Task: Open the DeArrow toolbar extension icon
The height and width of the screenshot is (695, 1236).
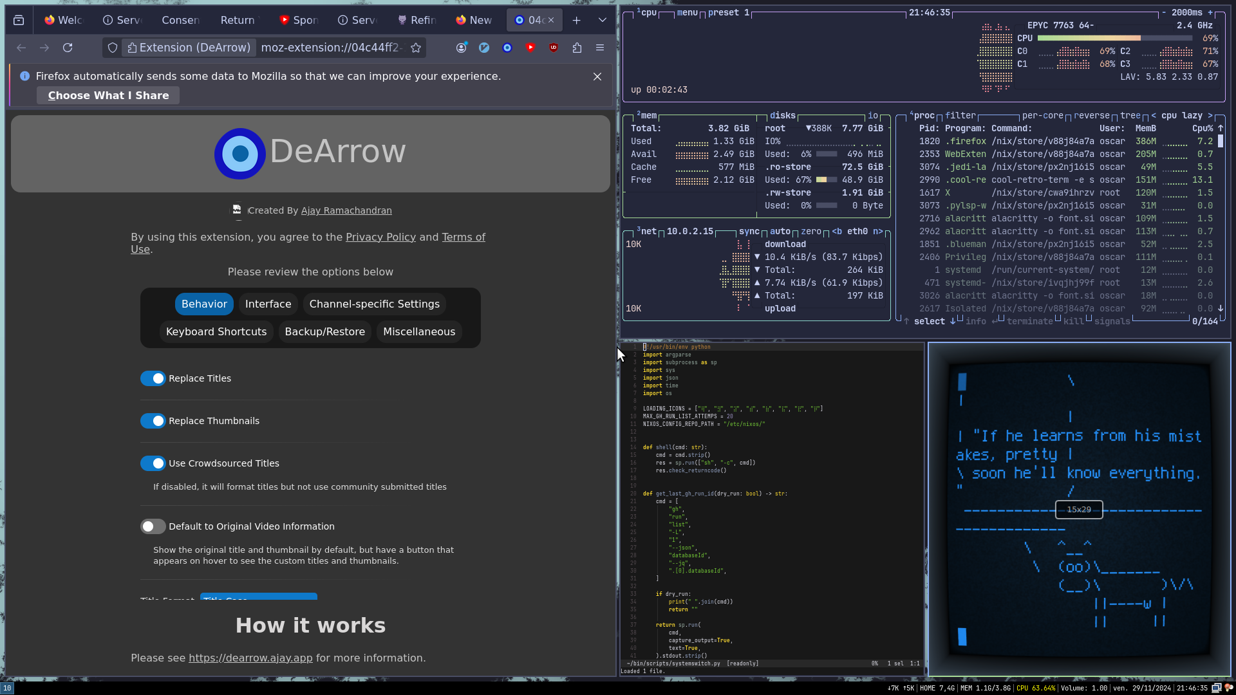Action: click(x=507, y=48)
